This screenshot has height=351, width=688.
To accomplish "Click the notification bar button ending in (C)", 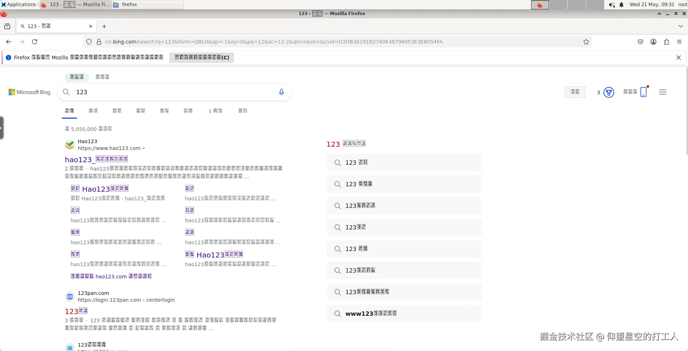I will 202,58.
